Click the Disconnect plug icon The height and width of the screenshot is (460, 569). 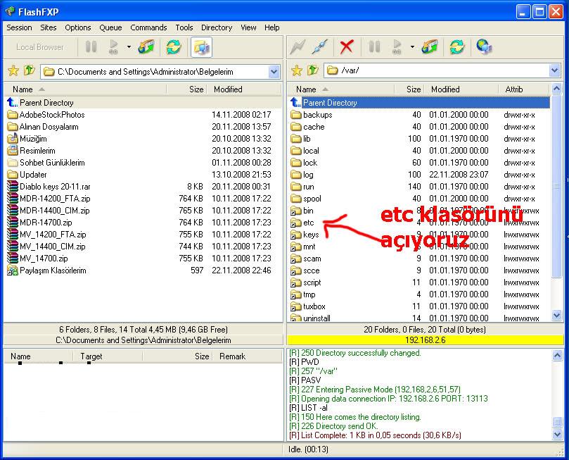click(x=320, y=47)
